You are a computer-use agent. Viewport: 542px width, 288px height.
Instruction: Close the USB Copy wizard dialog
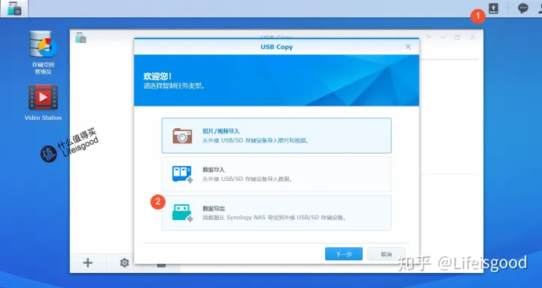[x=408, y=47]
